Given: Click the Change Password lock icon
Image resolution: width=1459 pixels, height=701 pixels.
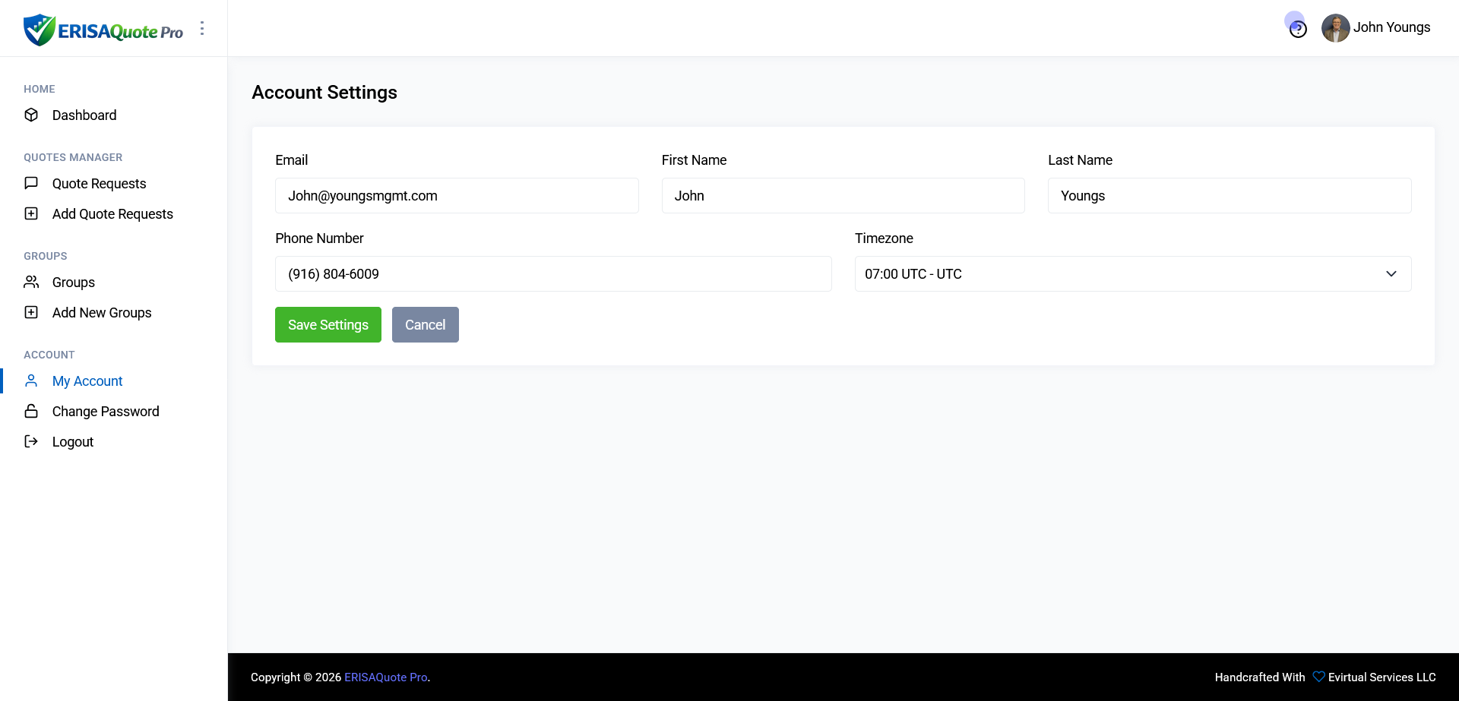Looking at the screenshot, I should click(31, 411).
